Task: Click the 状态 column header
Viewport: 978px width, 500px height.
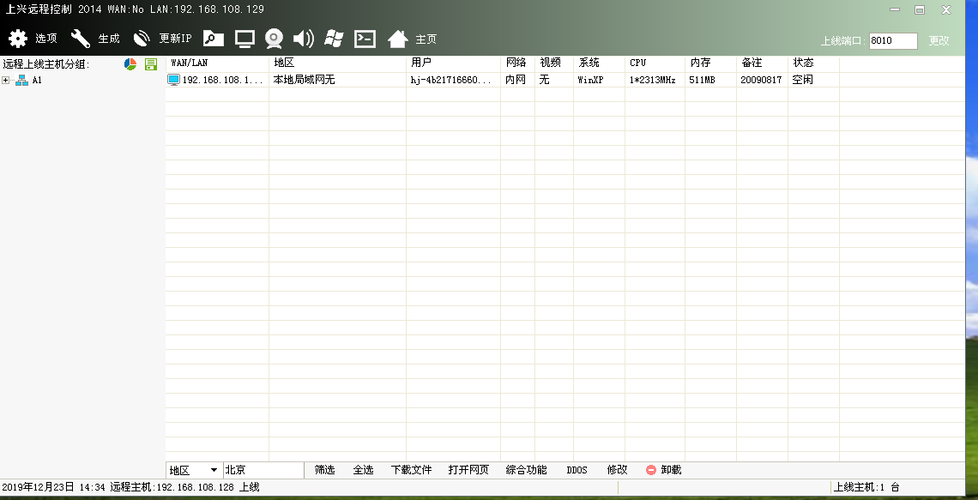Action: coord(813,63)
